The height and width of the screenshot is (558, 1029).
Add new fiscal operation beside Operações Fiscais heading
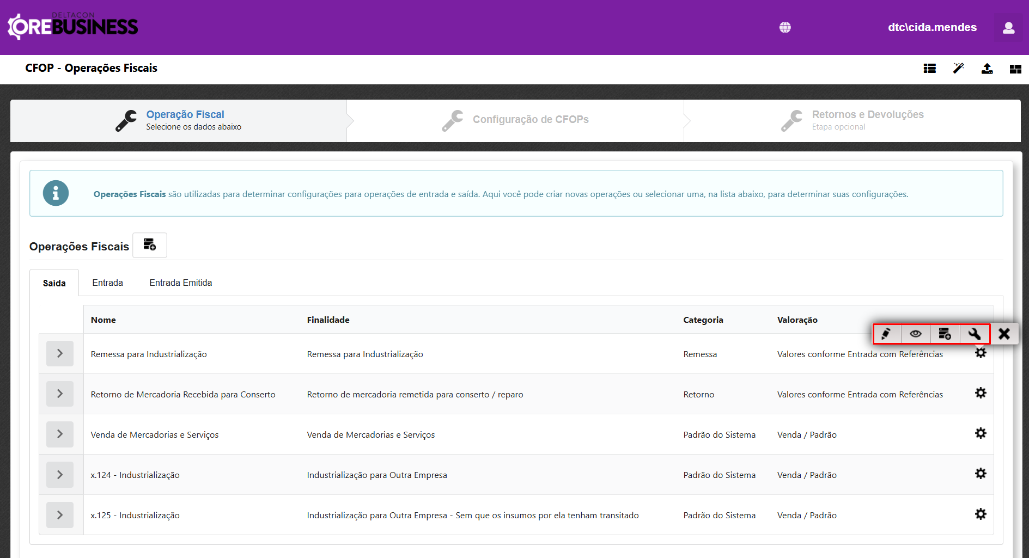click(150, 245)
